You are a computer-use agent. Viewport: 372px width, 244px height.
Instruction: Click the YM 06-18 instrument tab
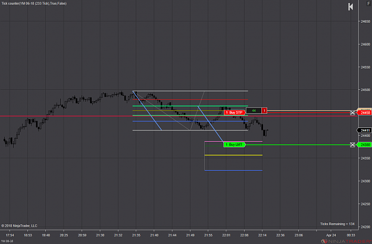click(7, 241)
